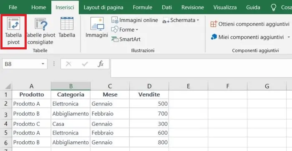Open Miei componenti aggiuntivi dropdown
Image resolution: width=292 pixels, height=151 pixels.
pos(289,37)
